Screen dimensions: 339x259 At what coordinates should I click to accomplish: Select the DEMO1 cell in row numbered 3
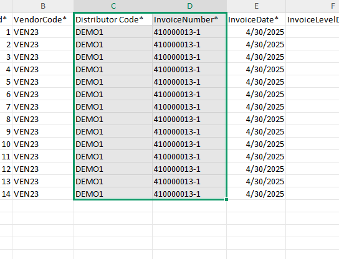(x=113, y=57)
